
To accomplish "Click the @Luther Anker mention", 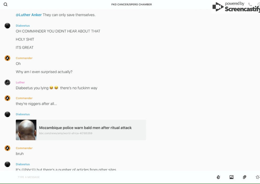I will click(29, 15).
